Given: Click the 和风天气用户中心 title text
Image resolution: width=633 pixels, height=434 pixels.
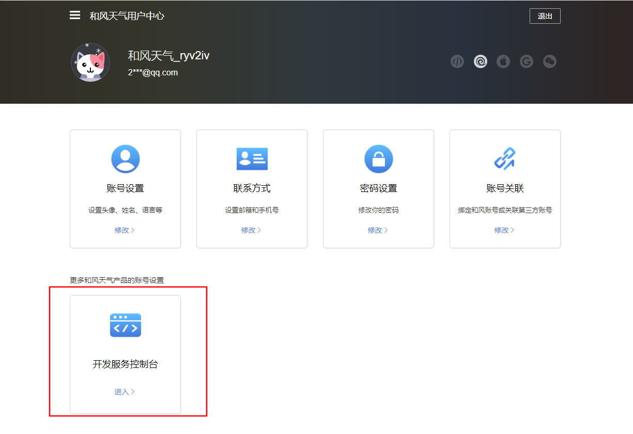Looking at the screenshot, I should (x=127, y=16).
